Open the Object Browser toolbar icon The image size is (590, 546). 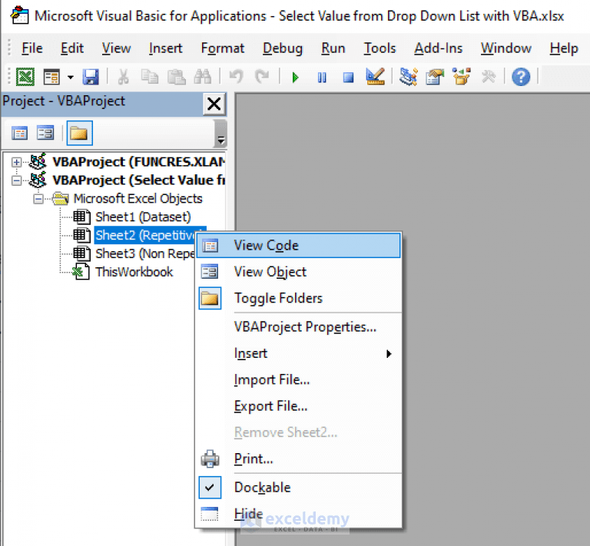coord(462,76)
